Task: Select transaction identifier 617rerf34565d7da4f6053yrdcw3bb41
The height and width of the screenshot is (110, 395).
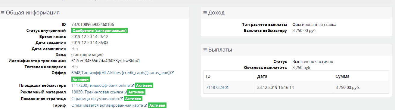Action: [x=106, y=61]
